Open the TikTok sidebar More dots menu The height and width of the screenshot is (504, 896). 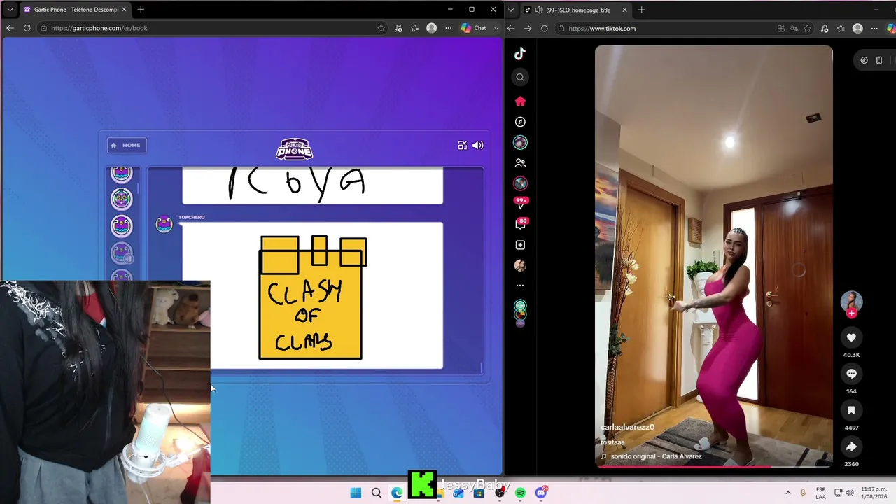[x=520, y=286]
